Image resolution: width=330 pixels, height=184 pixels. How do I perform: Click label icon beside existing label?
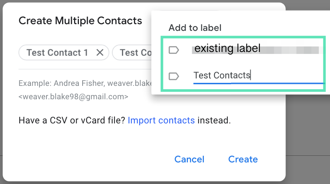[x=174, y=50]
